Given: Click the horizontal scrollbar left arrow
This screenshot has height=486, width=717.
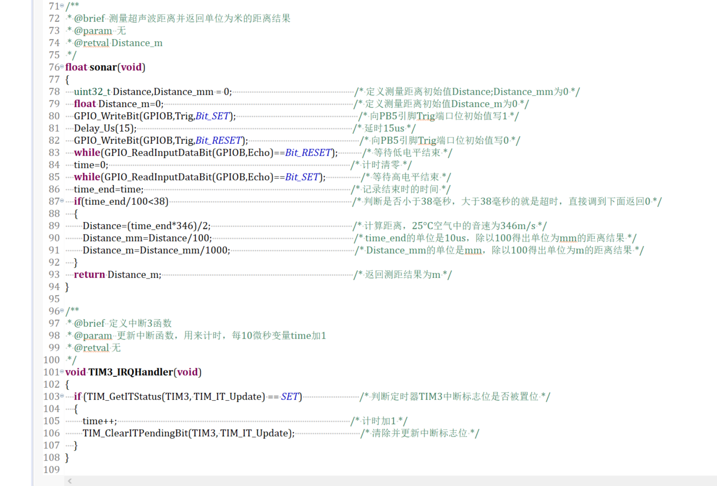Looking at the screenshot, I should click(x=70, y=481).
